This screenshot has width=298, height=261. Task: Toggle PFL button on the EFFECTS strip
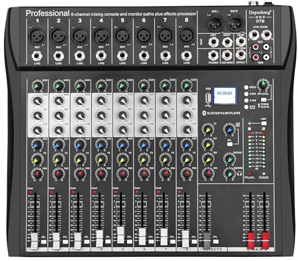216,242
